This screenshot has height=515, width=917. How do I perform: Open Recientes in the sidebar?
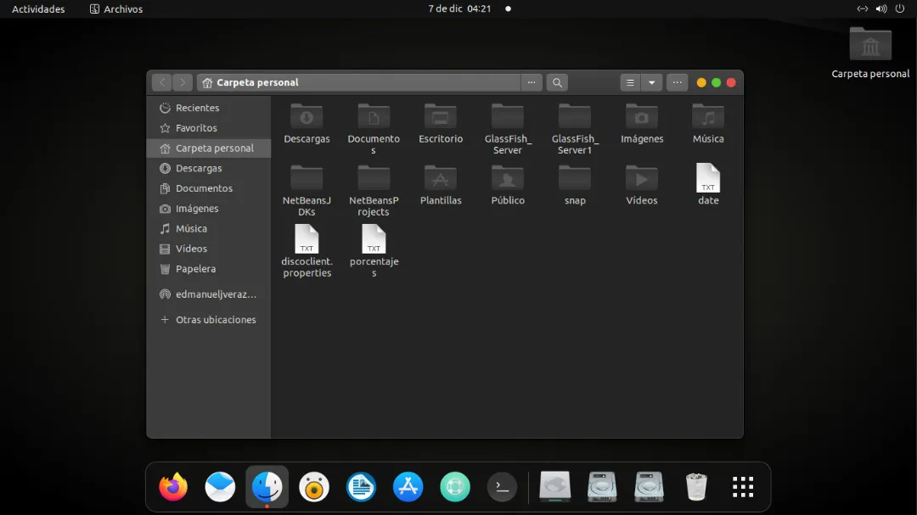pos(209,108)
